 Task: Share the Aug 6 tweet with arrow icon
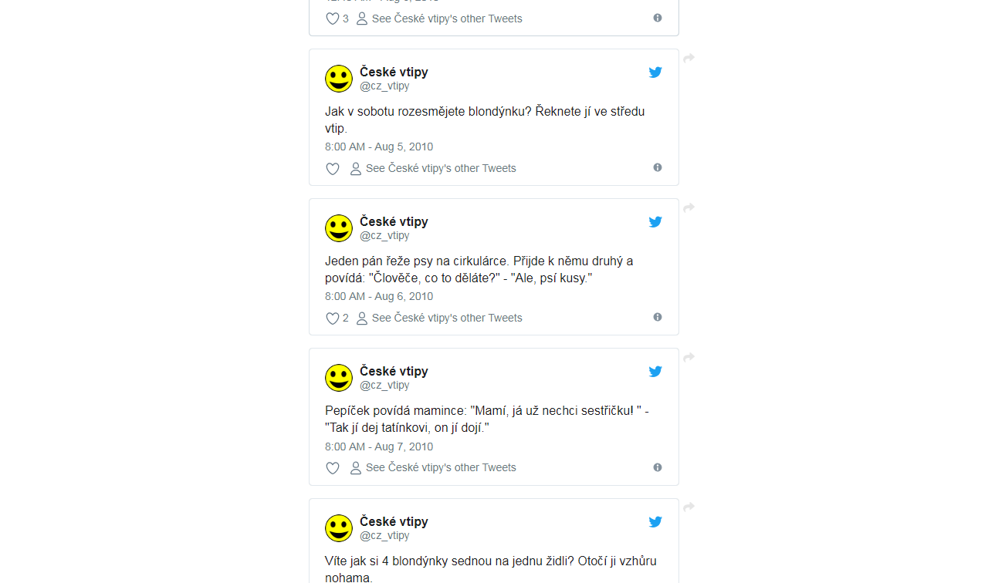tap(689, 207)
